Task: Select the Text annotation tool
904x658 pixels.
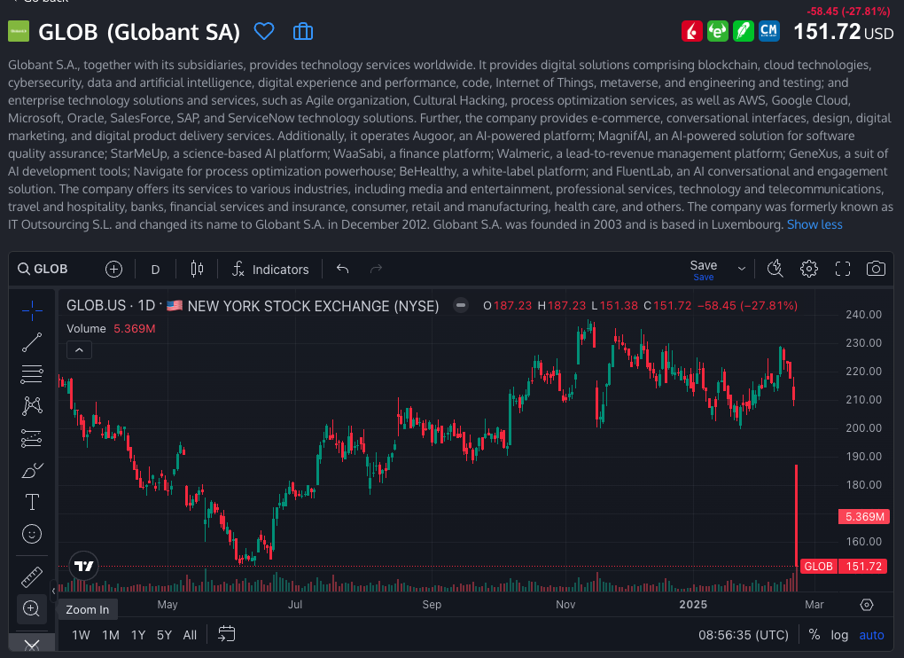Action: 32,502
